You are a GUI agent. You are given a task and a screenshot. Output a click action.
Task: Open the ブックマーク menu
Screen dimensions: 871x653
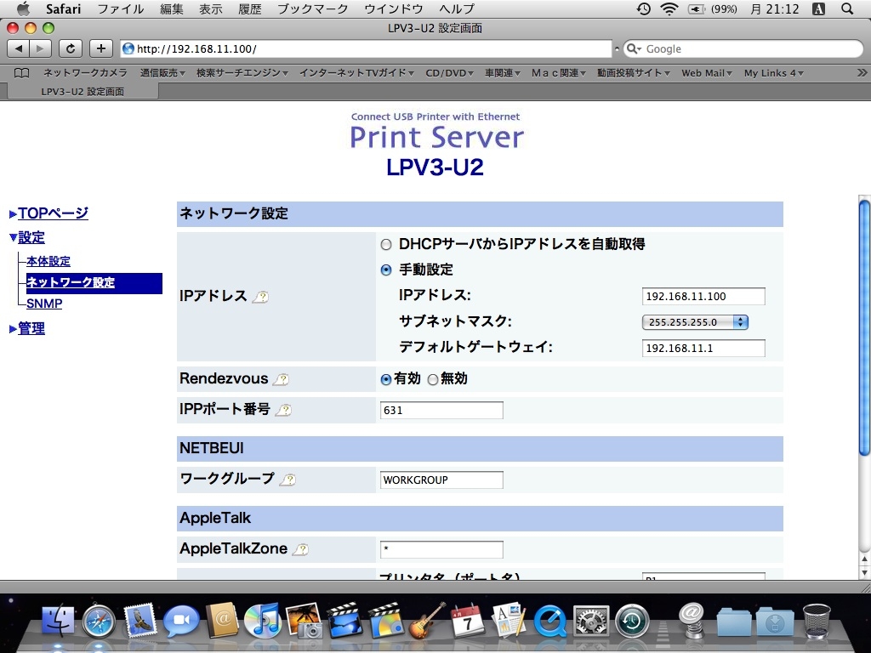tap(313, 9)
